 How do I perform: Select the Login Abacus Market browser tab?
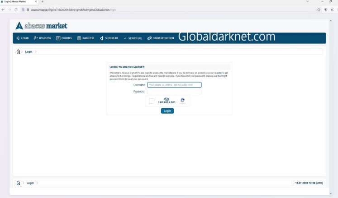coord(19,2)
